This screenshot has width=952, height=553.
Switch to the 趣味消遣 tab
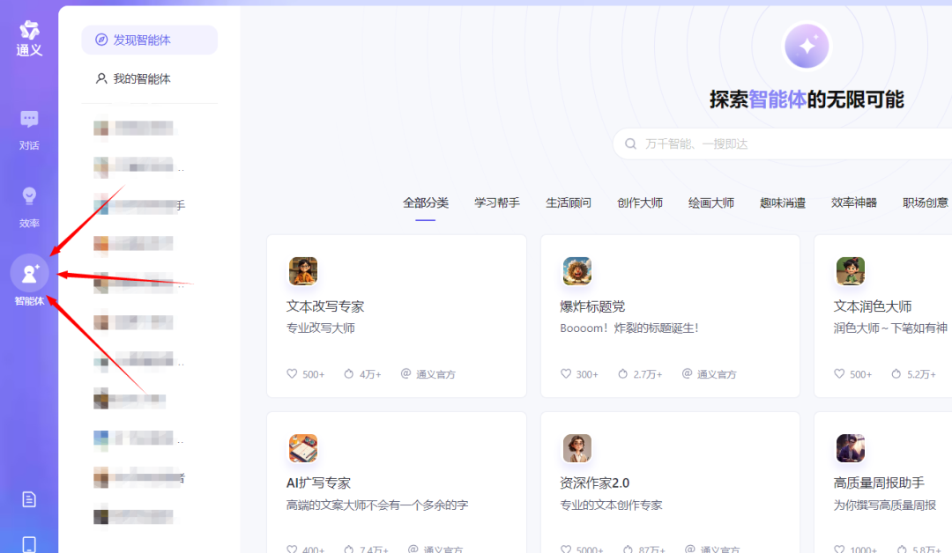pos(783,203)
